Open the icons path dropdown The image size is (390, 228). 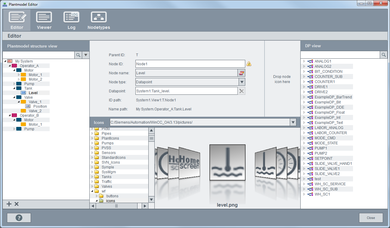(x=293, y=122)
